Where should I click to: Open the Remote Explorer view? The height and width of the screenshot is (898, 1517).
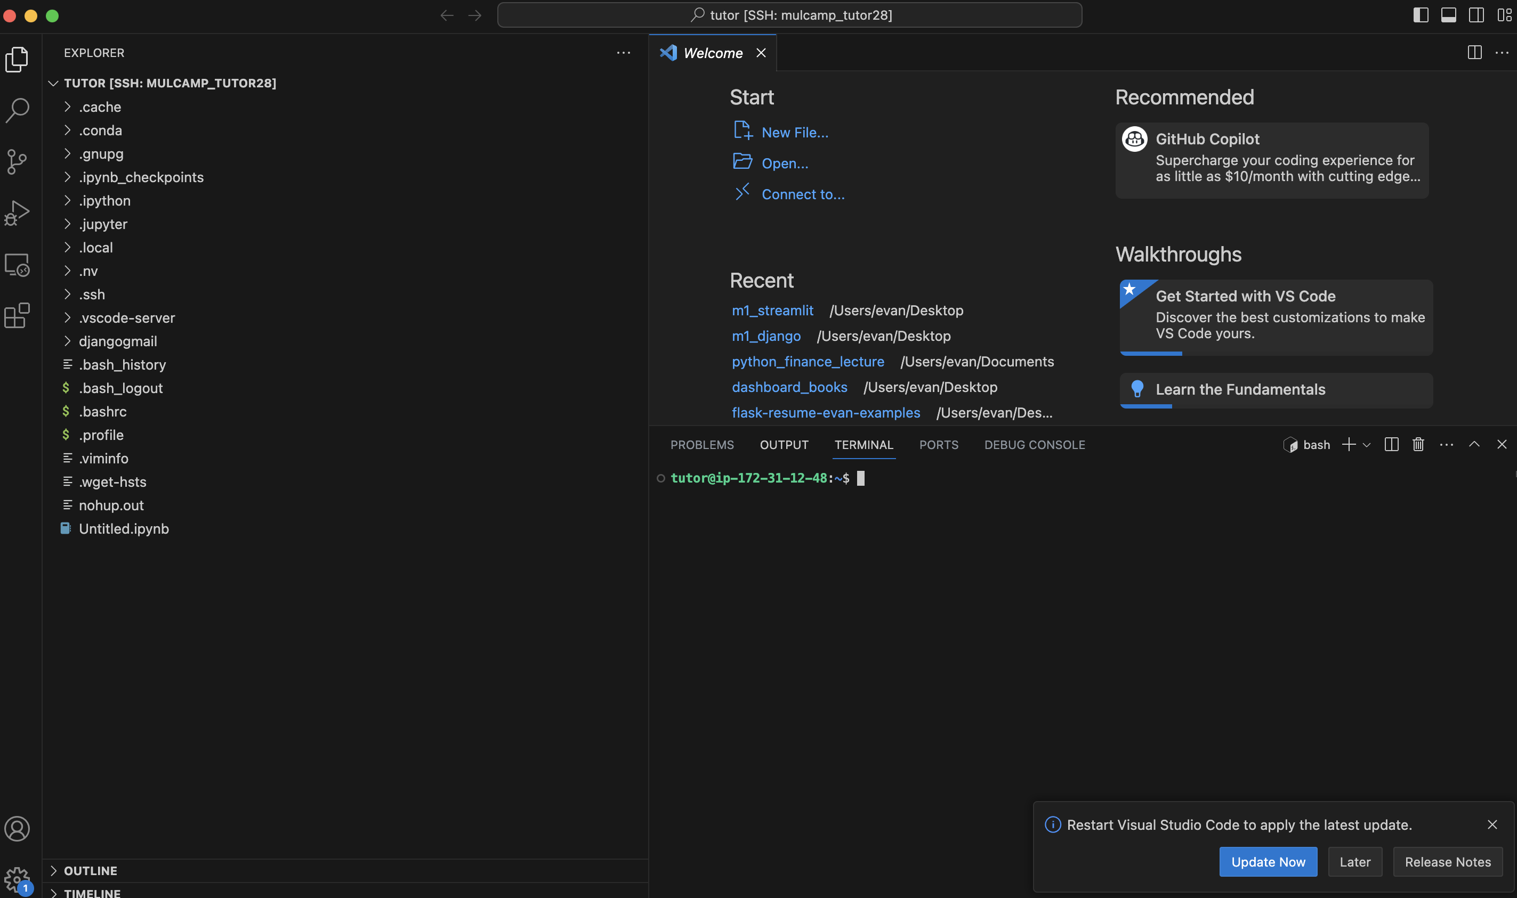[x=17, y=264]
